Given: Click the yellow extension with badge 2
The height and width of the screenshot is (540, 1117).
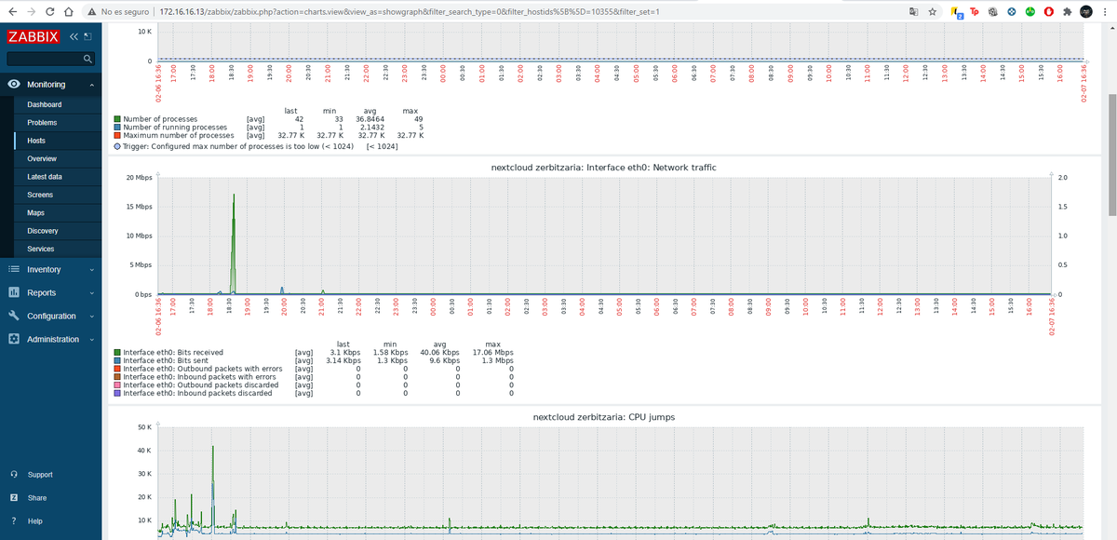Looking at the screenshot, I should coord(958,13).
